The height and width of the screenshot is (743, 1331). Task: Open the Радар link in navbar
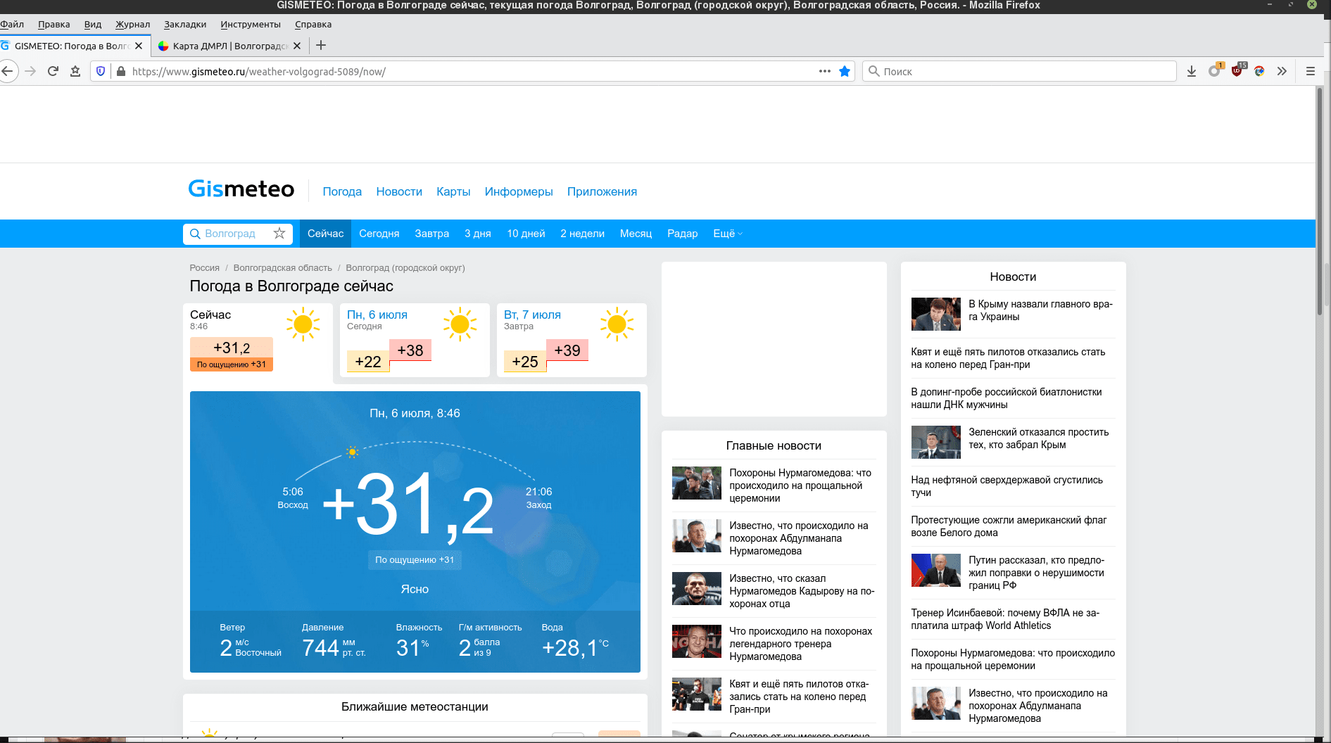(682, 234)
